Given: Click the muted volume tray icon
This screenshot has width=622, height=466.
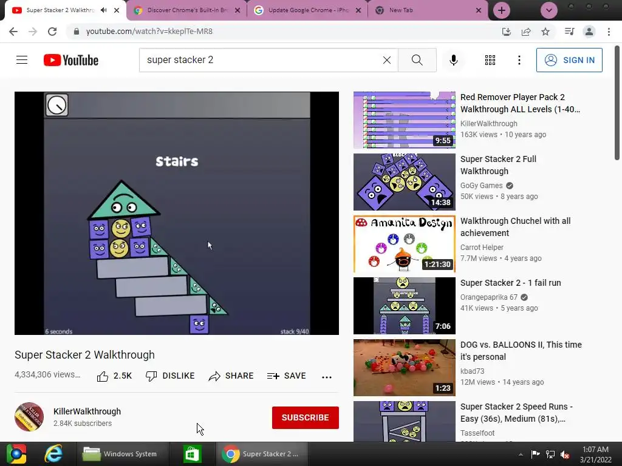Looking at the screenshot, I should [x=565, y=454].
